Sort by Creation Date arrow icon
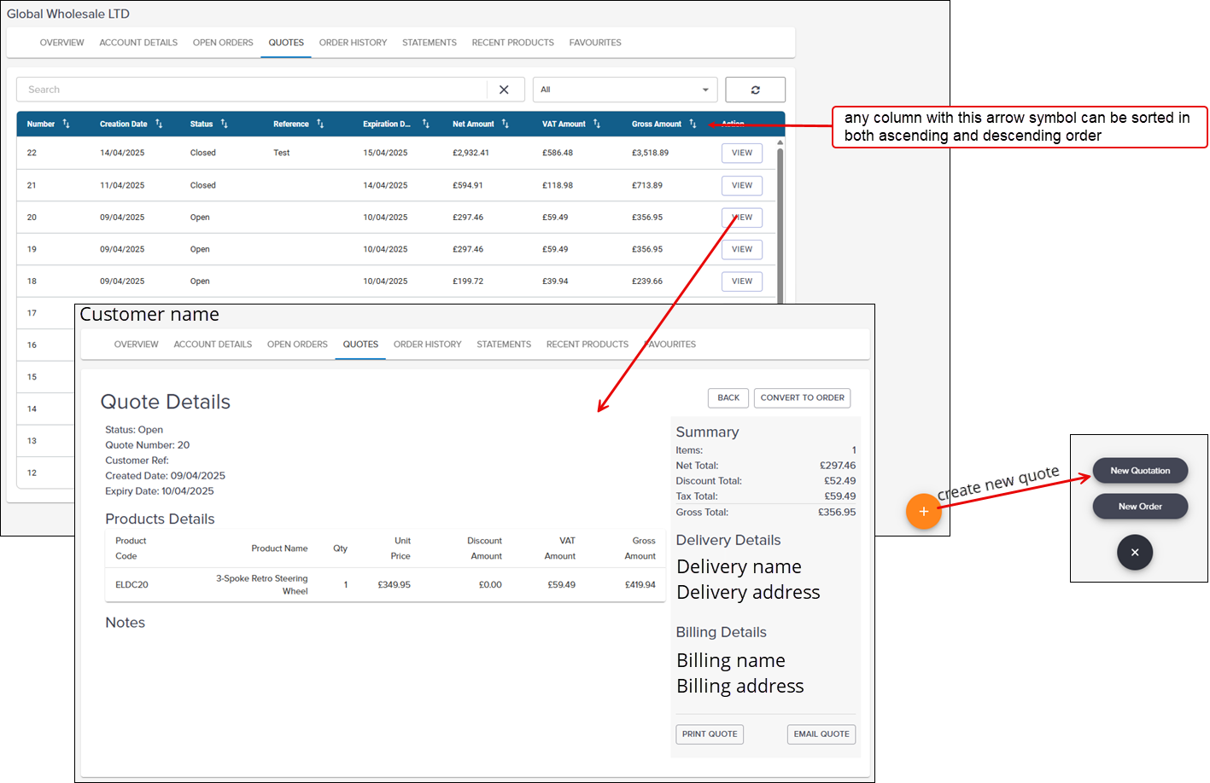This screenshot has height=783, width=1210. 159,124
